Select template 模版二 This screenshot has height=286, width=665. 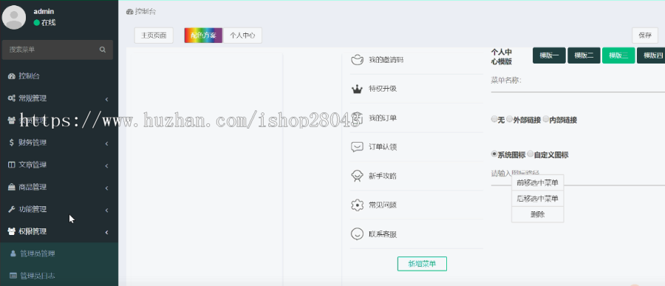584,55
